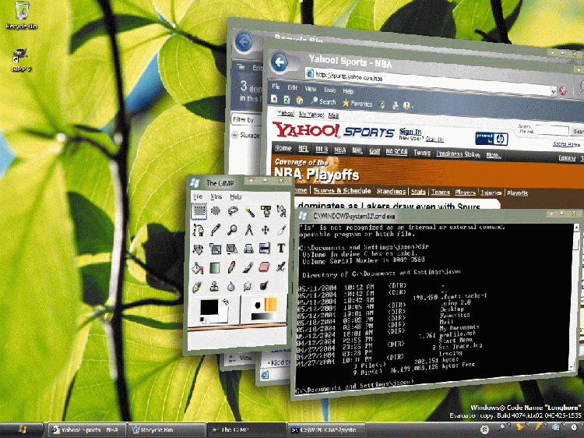This screenshot has height=438, width=584.
Task: Click the Yahoo search the web text box
Action: pos(552,130)
